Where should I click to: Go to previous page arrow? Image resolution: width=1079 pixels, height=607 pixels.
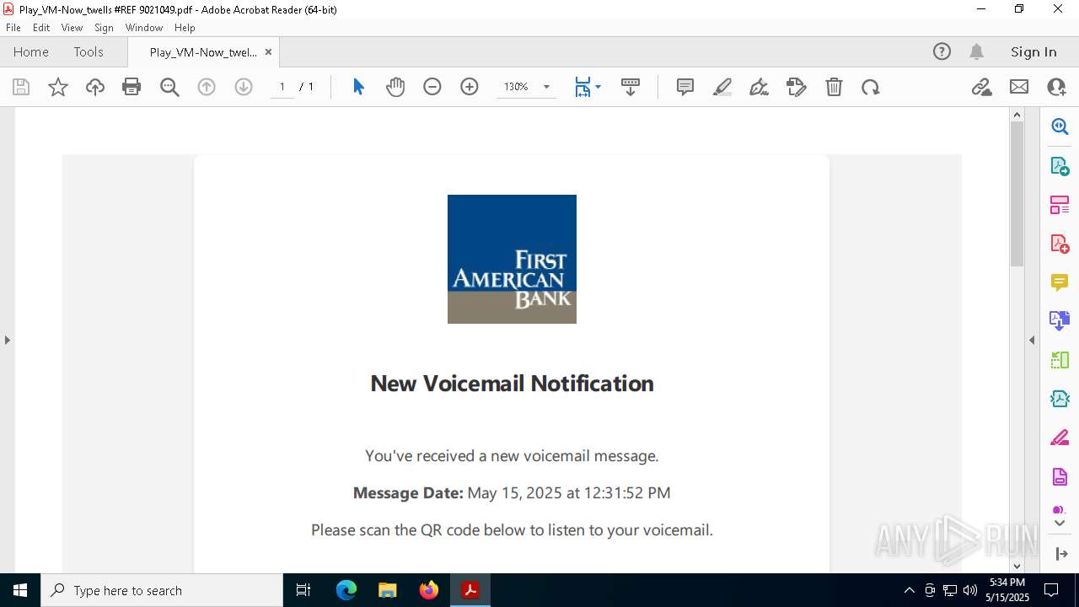[207, 87]
